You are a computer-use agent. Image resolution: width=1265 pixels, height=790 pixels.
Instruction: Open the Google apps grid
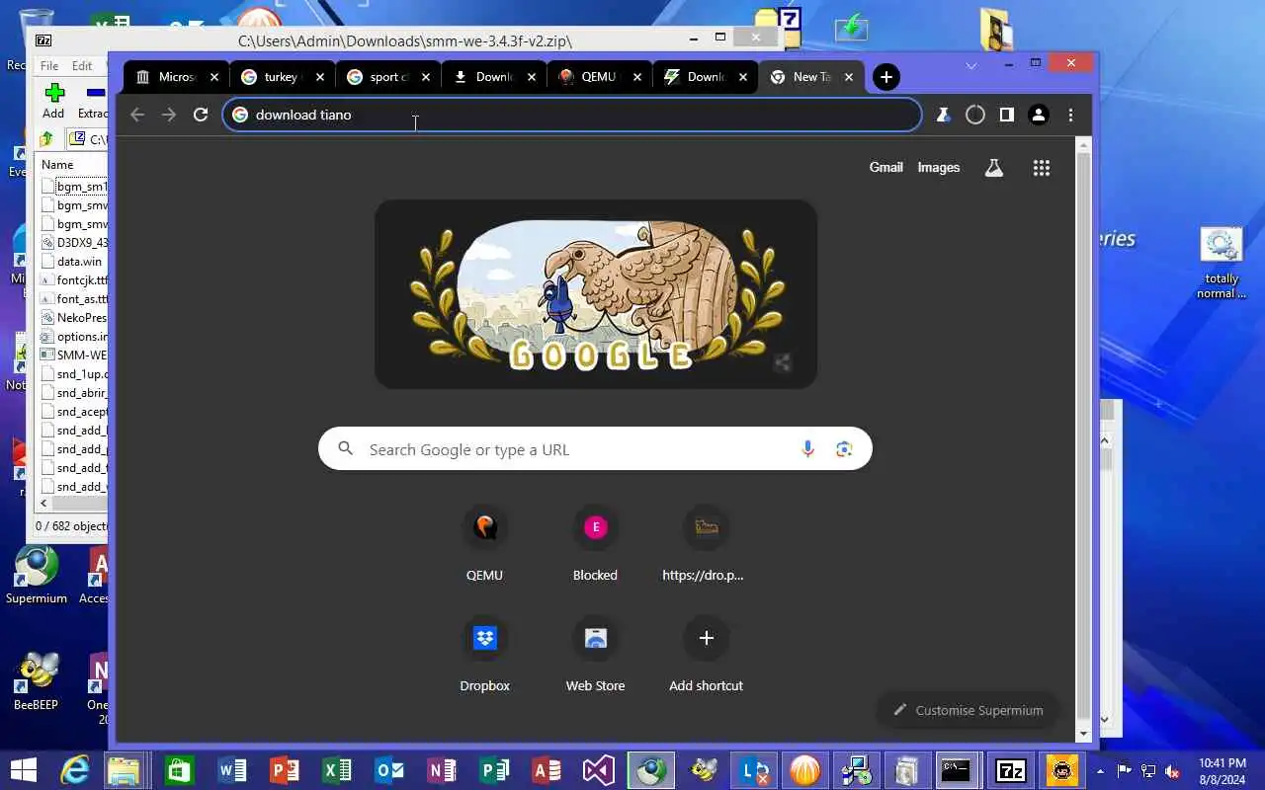coord(1042,168)
